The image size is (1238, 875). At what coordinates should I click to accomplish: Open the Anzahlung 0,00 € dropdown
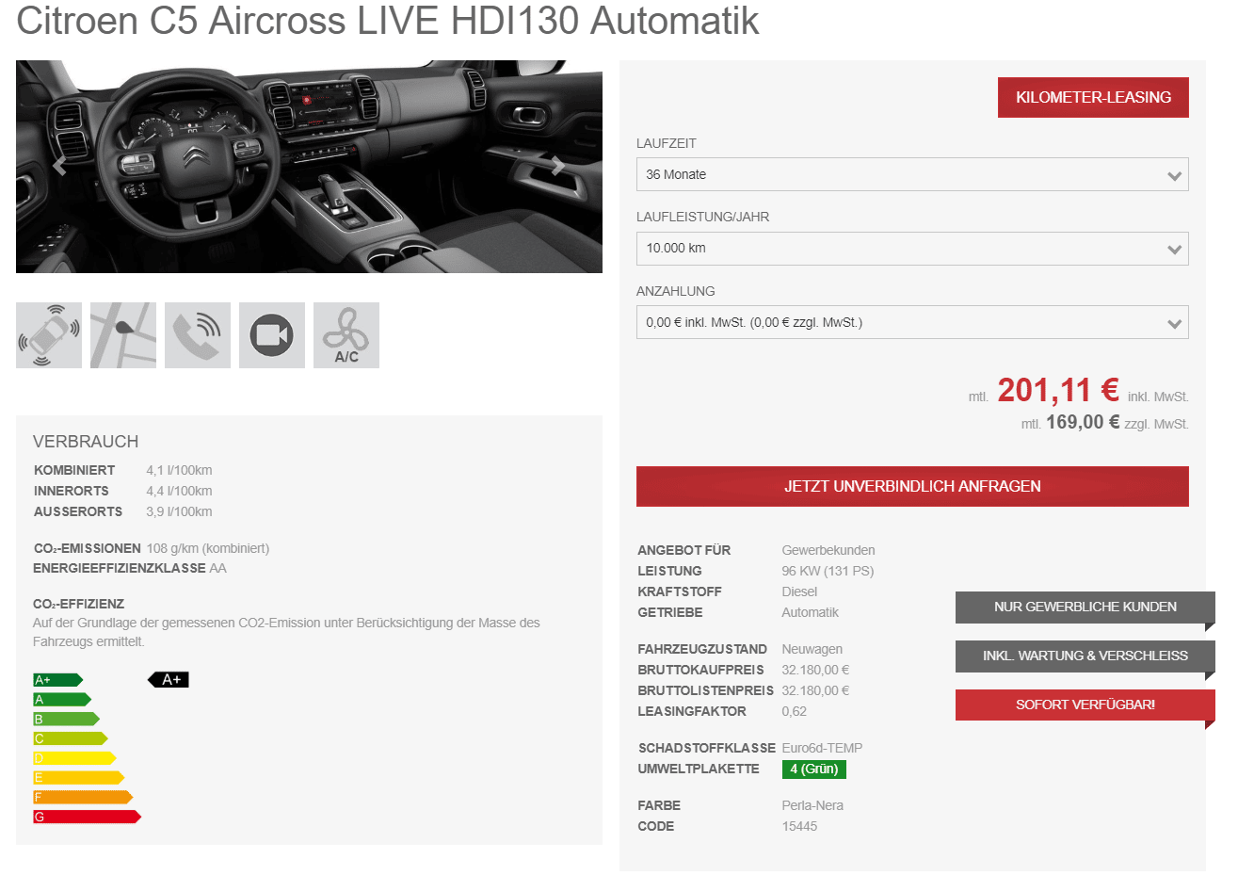912,322
